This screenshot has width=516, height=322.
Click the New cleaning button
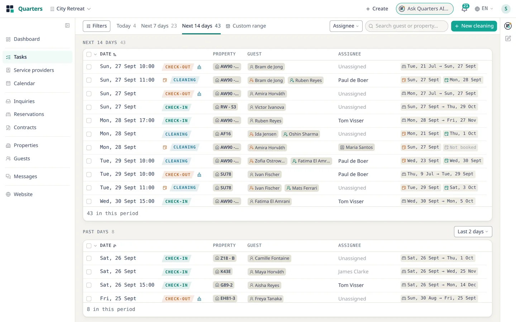474,26
